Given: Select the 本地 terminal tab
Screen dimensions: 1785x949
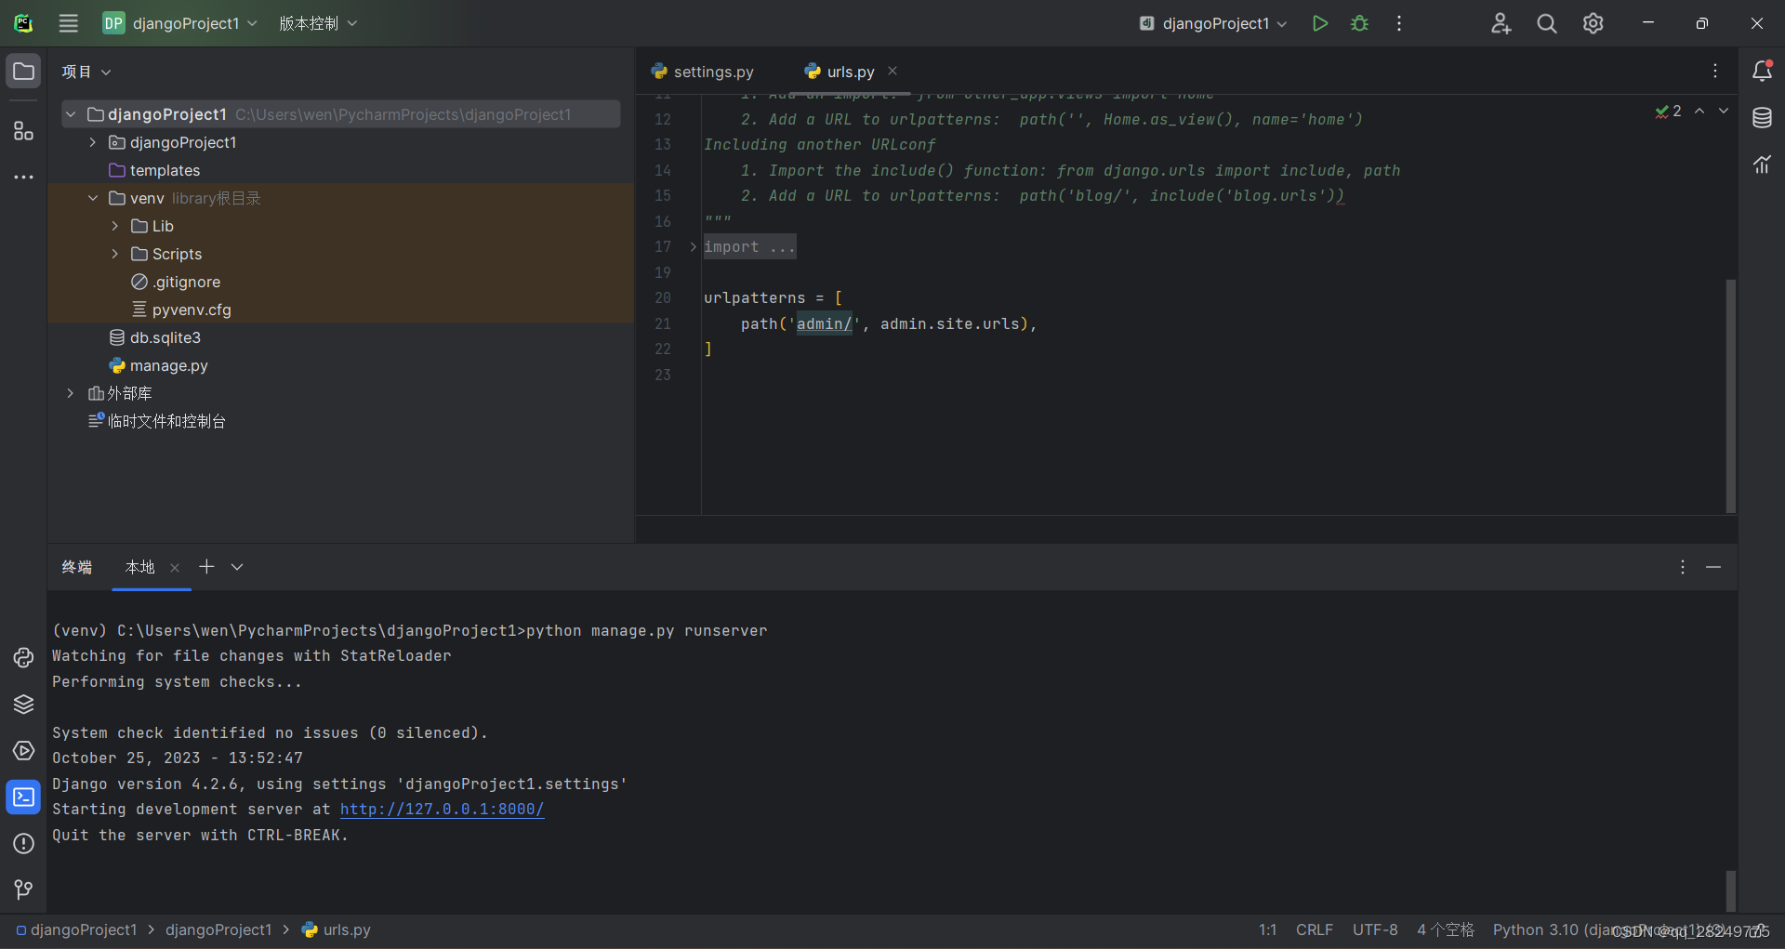Looking at the screenshot, I should pyautogui.click(x=140, y=567).
